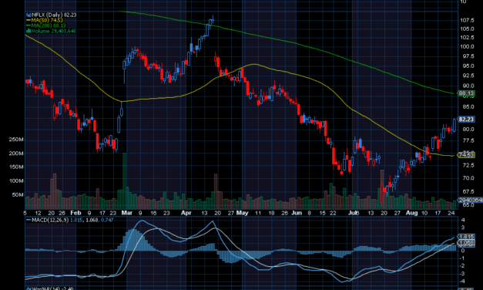Click the 102.5 price axis label

[467, 38]
